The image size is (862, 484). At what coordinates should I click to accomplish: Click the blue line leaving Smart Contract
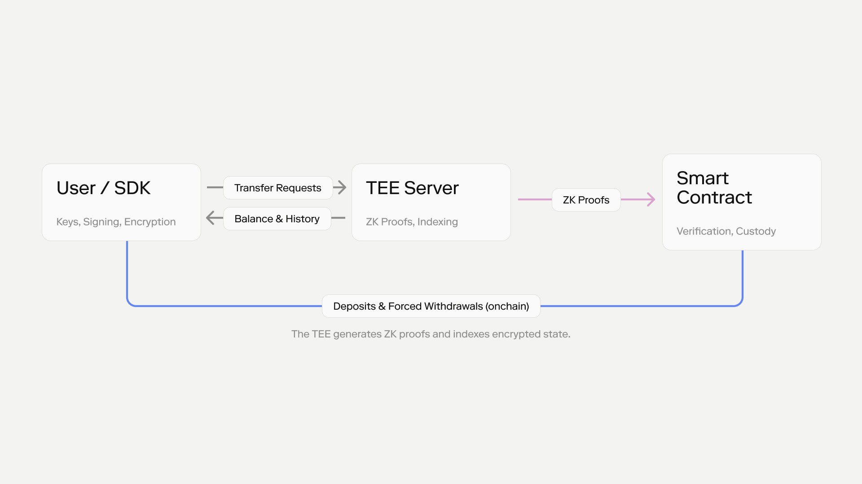pyautogui.click(x=742, y=273)
